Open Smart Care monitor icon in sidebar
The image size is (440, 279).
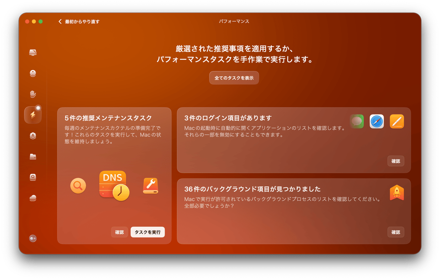(33, 53)
